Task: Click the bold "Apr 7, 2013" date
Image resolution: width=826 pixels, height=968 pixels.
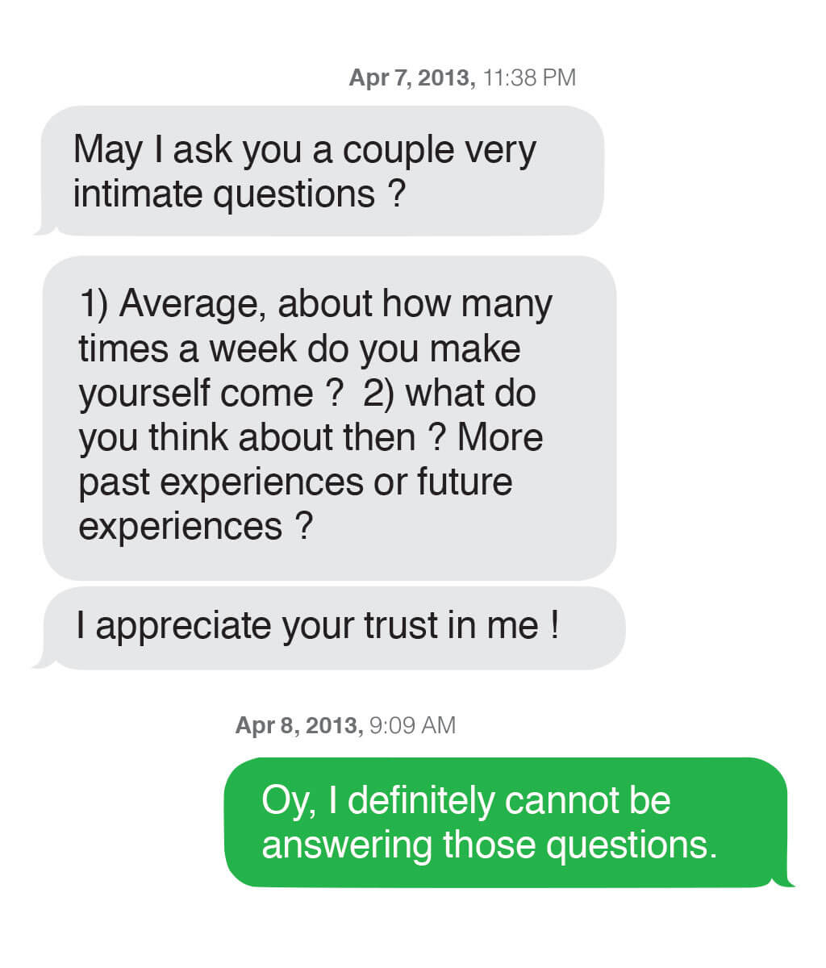Action: coord(411,77)
